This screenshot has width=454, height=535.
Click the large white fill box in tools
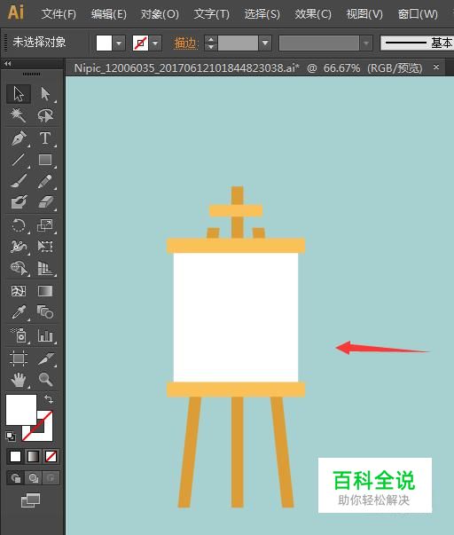20,409
